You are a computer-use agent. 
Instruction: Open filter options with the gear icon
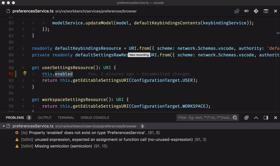click(x=235, y=117)
